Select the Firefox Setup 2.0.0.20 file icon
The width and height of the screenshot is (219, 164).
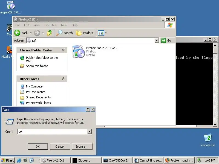[78, 51]
